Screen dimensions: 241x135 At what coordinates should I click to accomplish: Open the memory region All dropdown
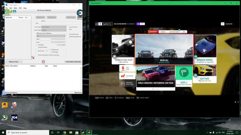click(51, 36)
